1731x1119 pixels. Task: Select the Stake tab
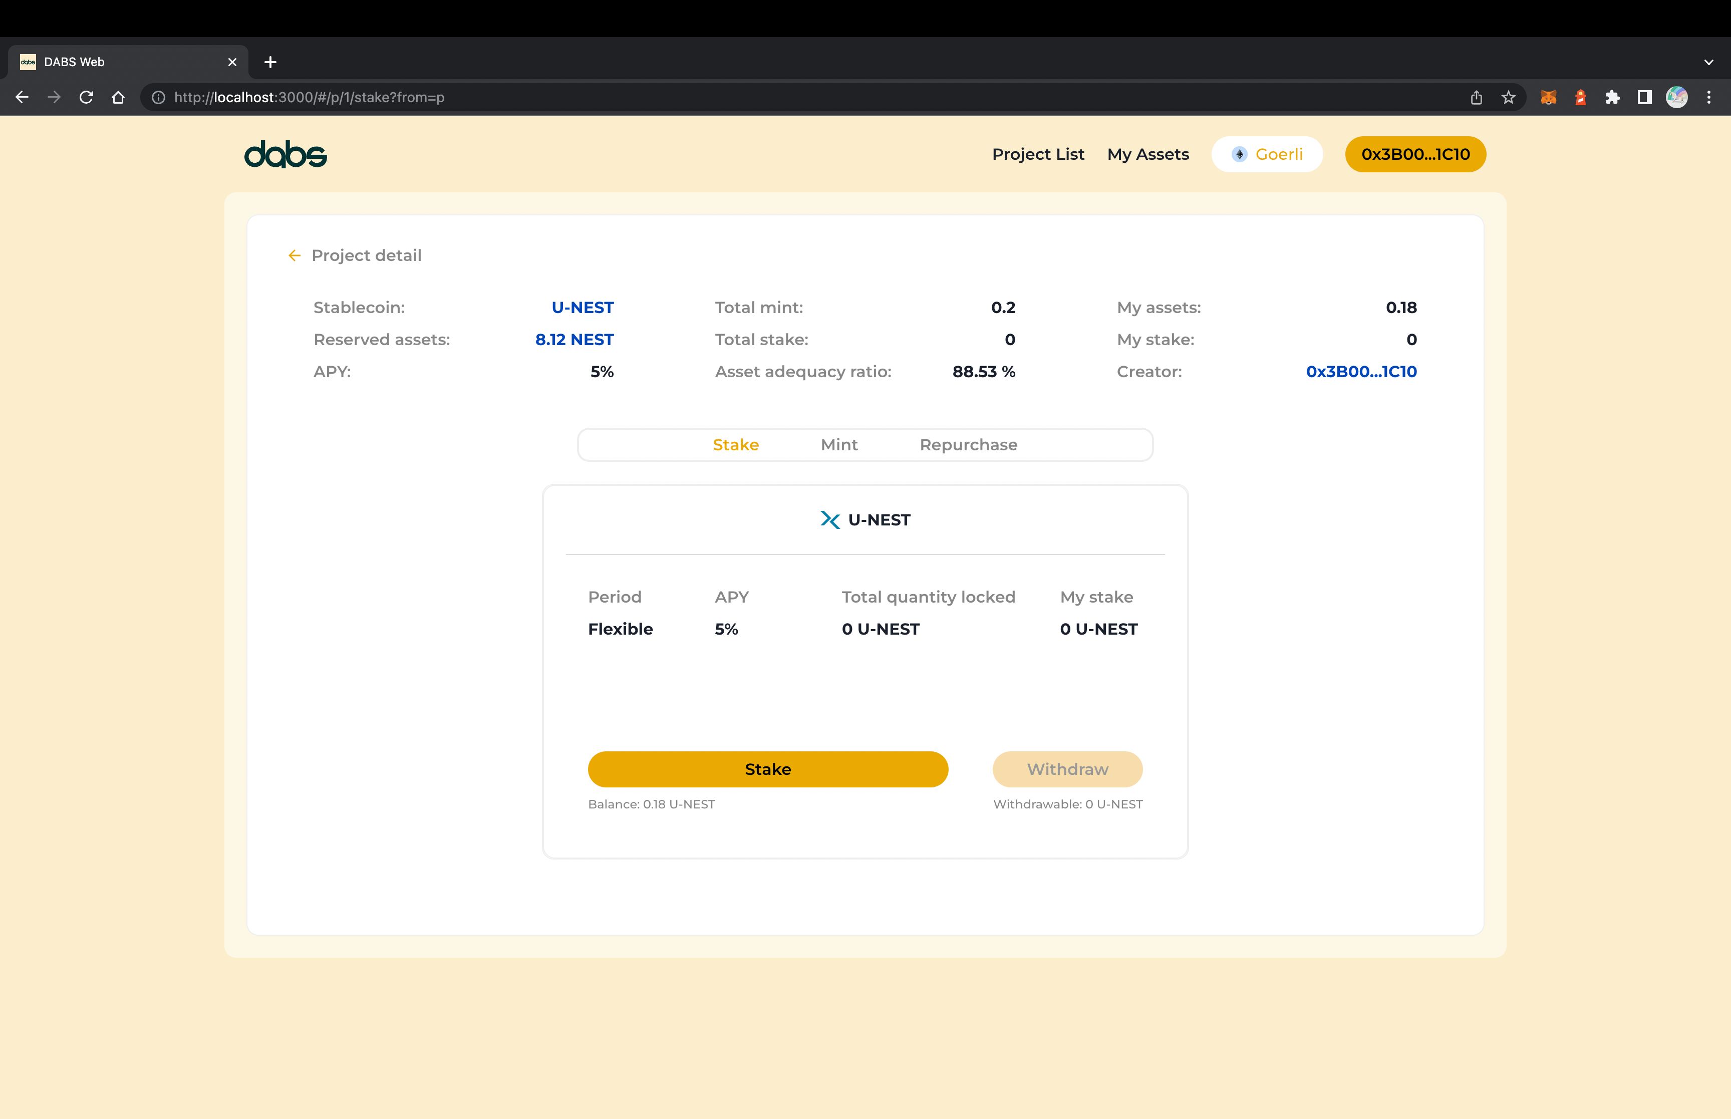coord(735,445)
